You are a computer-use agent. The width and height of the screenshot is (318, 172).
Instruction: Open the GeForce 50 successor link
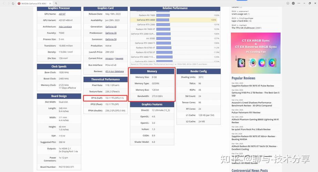[x=111, y=39]
